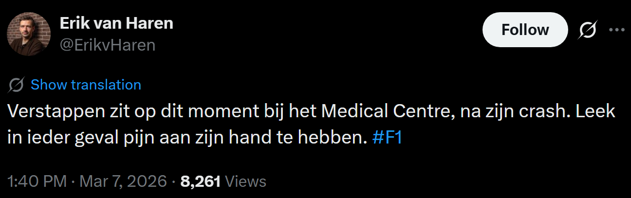Click the word crash in the tweet
Viewport: 631px width, 198px height.
pos(549,112)
